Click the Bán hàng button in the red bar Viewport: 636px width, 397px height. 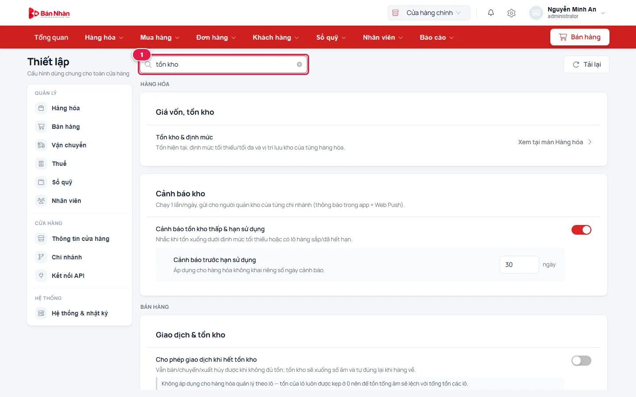pyautogui.click(x=580, y=37)
